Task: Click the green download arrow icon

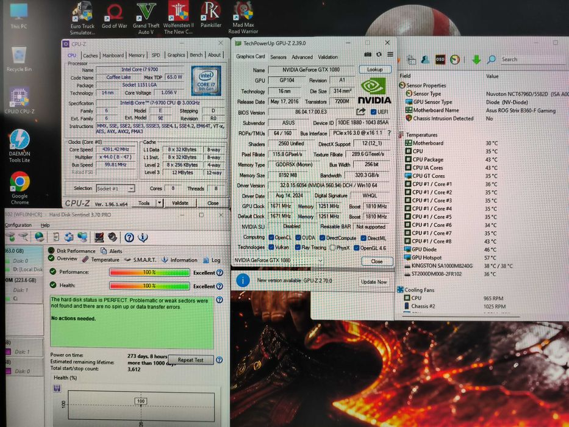Action: tap(476, 60)
